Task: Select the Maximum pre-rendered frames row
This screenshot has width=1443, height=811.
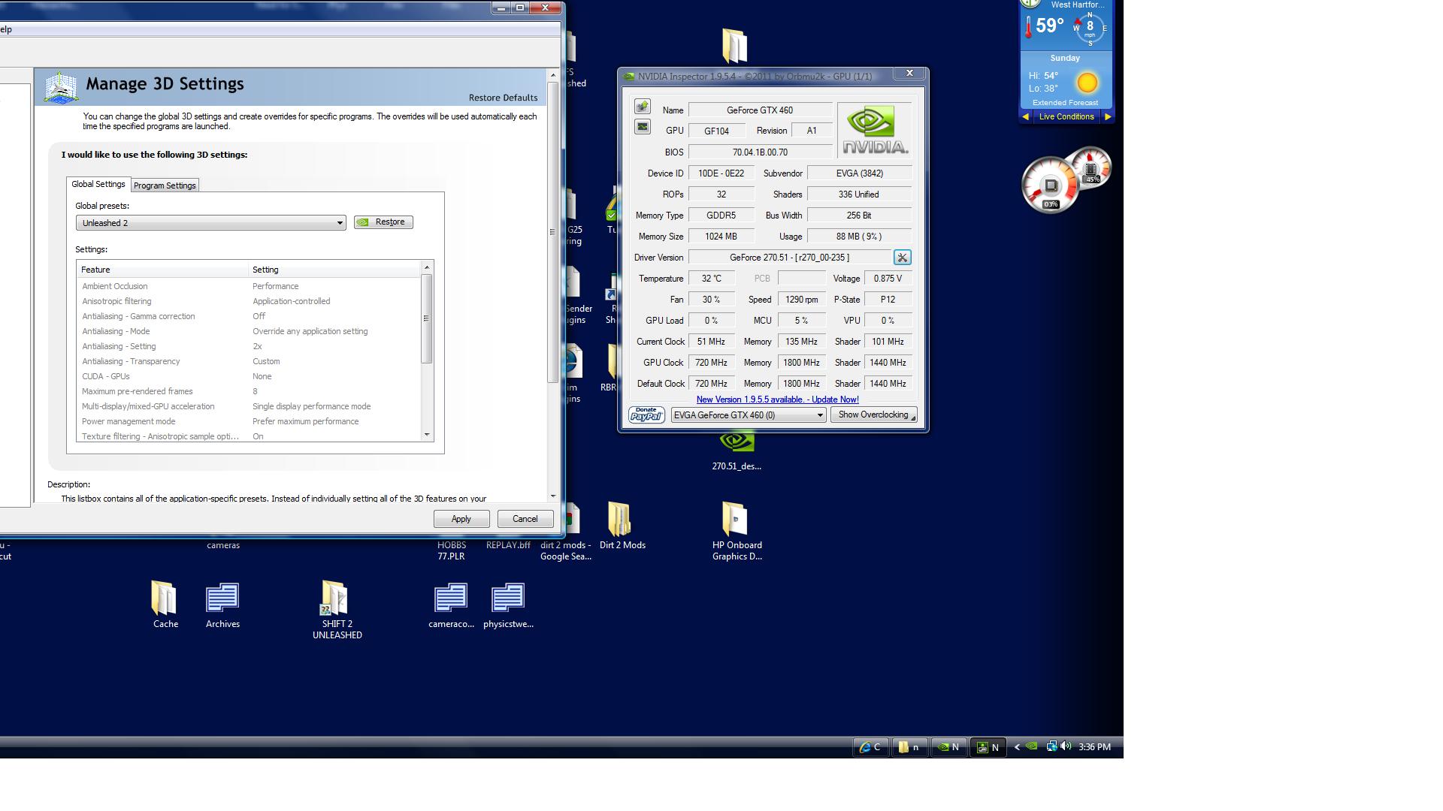Action: (249, 391)
